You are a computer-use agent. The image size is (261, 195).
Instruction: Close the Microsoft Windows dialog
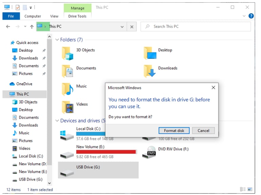coord(213,87)
